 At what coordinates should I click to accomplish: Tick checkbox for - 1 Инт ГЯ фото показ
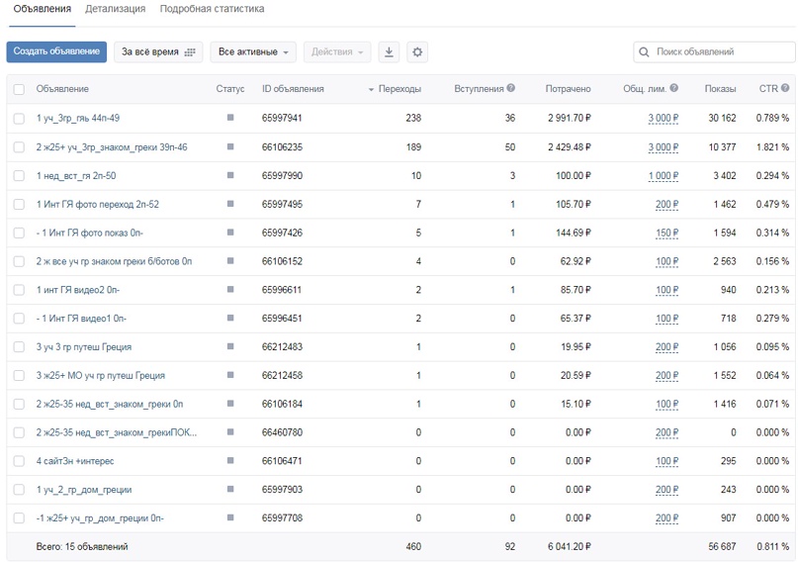(19, 233)
